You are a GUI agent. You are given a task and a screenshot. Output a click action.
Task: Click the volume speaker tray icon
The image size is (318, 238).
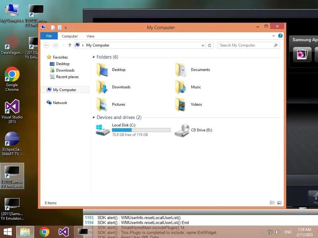[277, 232]
